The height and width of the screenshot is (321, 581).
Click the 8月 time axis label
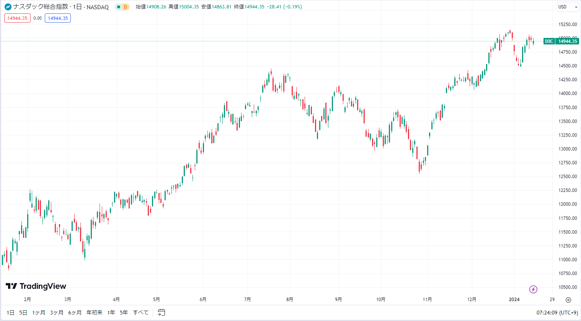click(290, 300)
